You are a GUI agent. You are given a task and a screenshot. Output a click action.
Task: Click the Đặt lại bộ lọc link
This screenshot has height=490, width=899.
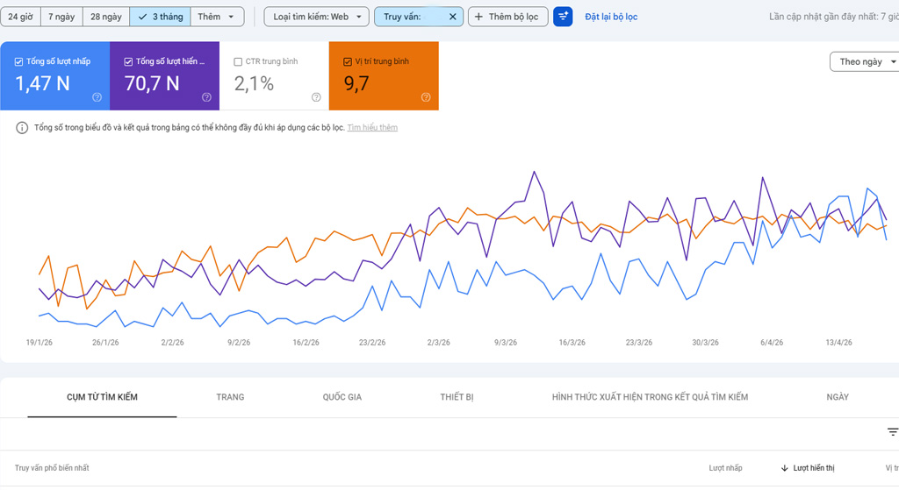coord(611,17)
